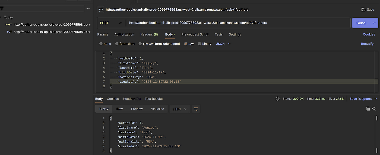The width and height of the screenshot is (380, 155).
Task: Click the network globe icon near Status
Action: [277, 99]
